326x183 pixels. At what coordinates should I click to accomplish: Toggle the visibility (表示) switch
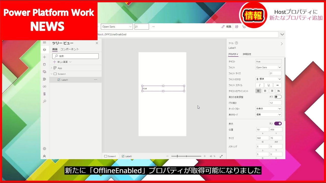click(278, 124)
